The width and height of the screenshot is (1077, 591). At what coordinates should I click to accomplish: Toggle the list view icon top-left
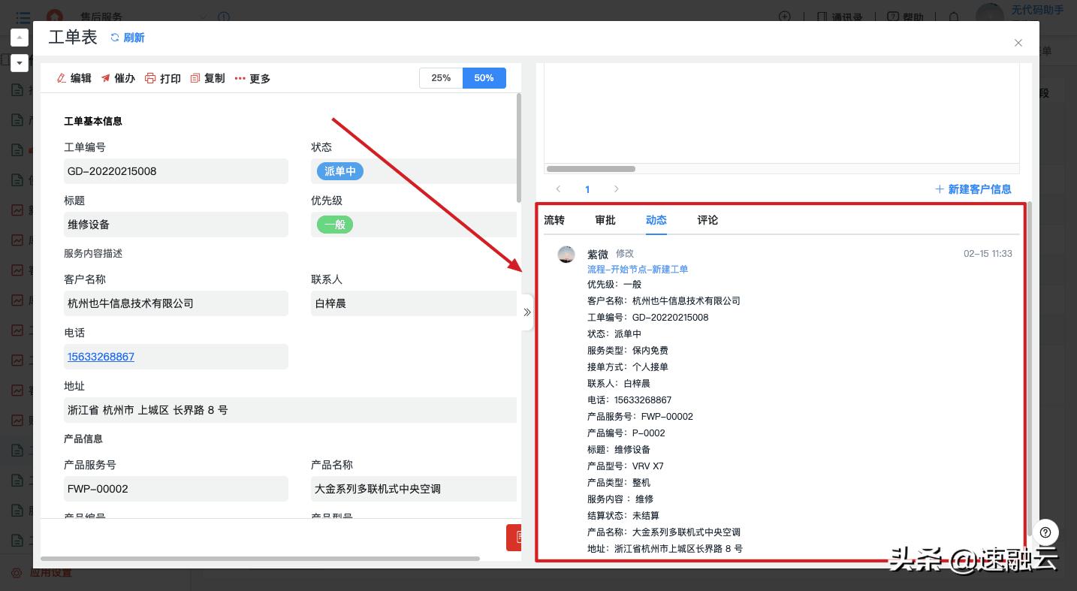(x=23, y=17)
